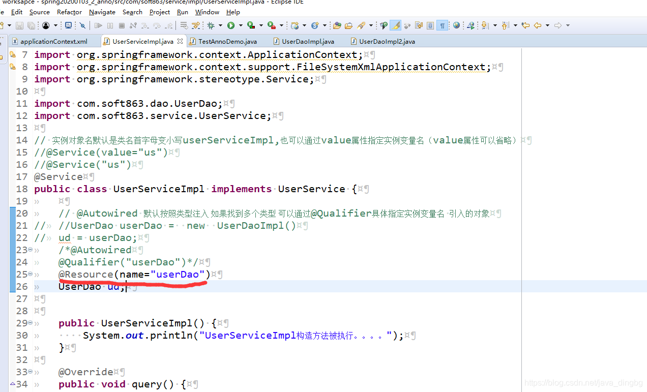The width and height of the screenshot is (647, 392).
Task: Click the Save All icon
Action: [x=31, y=25]
